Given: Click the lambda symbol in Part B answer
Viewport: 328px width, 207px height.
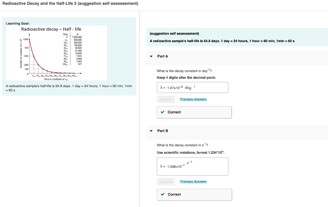Looking at the screenshot, I should [161, 166].
